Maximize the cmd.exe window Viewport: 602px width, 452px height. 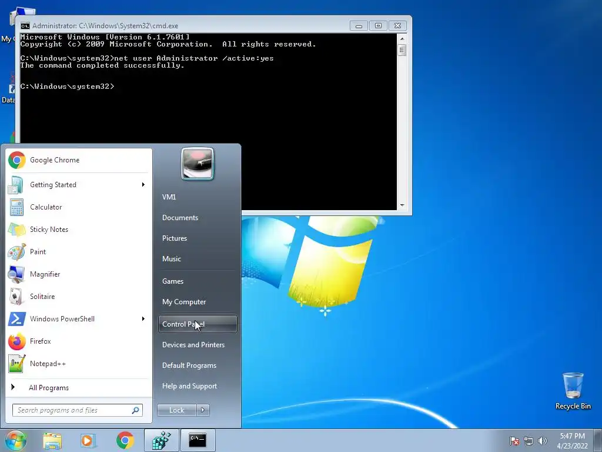point(378,26)
